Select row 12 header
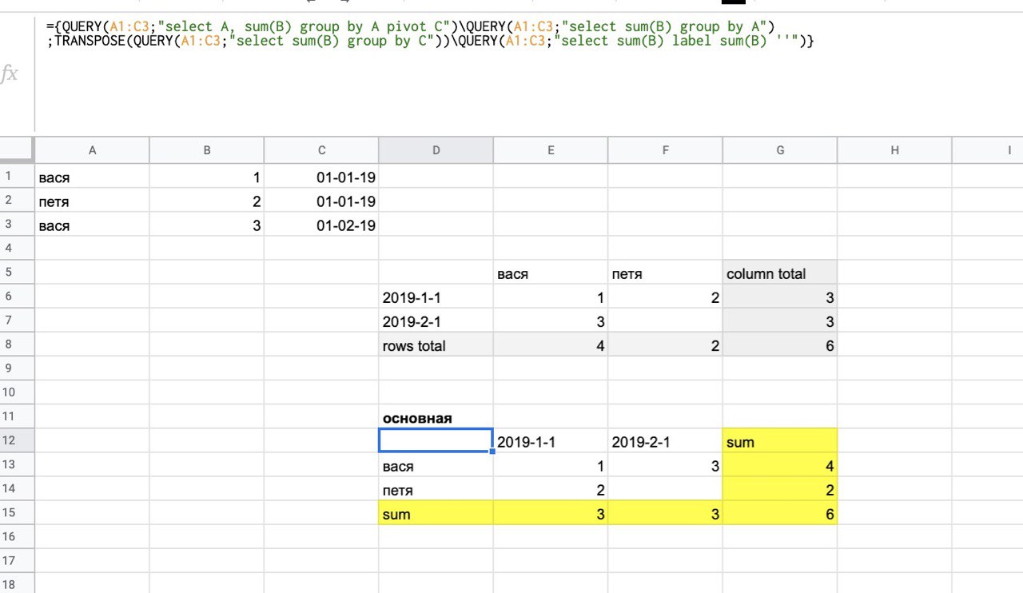This screenshot has width=1023, height=593. point(17,440)
